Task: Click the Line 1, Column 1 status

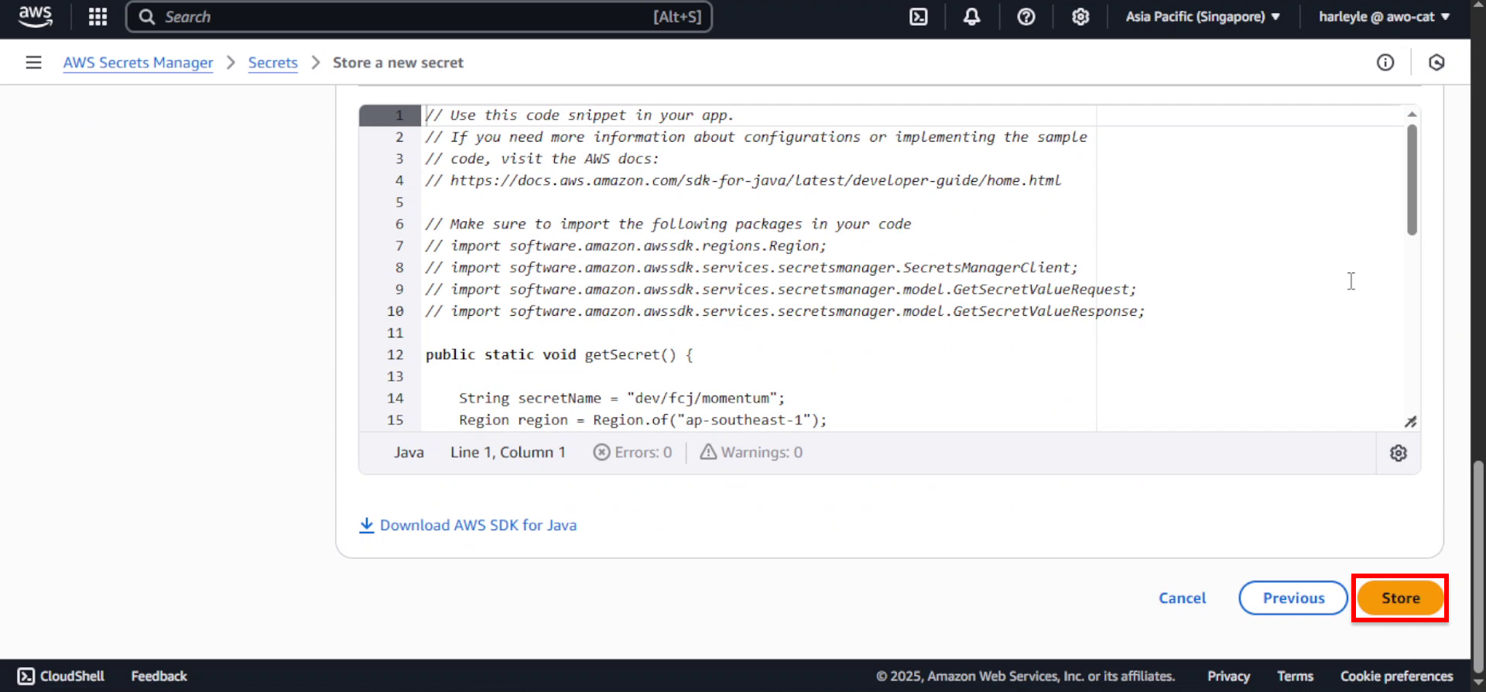Action: click(508, 452)
